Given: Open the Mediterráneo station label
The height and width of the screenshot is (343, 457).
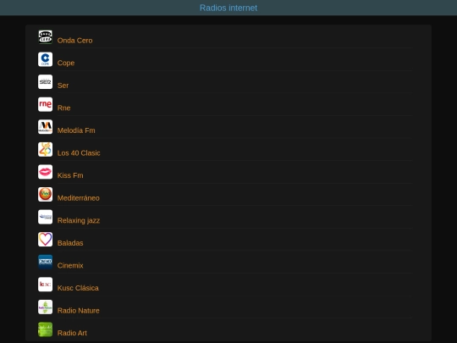Looking at the screenshot, I should click(x=79, y=198).
